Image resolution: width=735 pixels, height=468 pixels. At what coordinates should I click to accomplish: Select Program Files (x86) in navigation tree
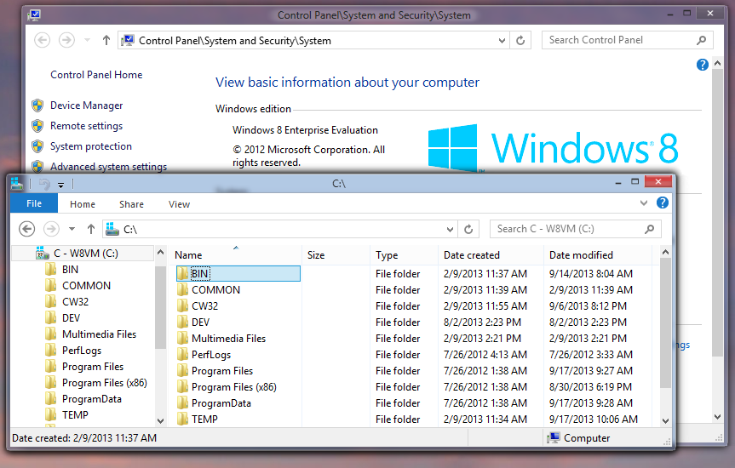pos(105,383)
